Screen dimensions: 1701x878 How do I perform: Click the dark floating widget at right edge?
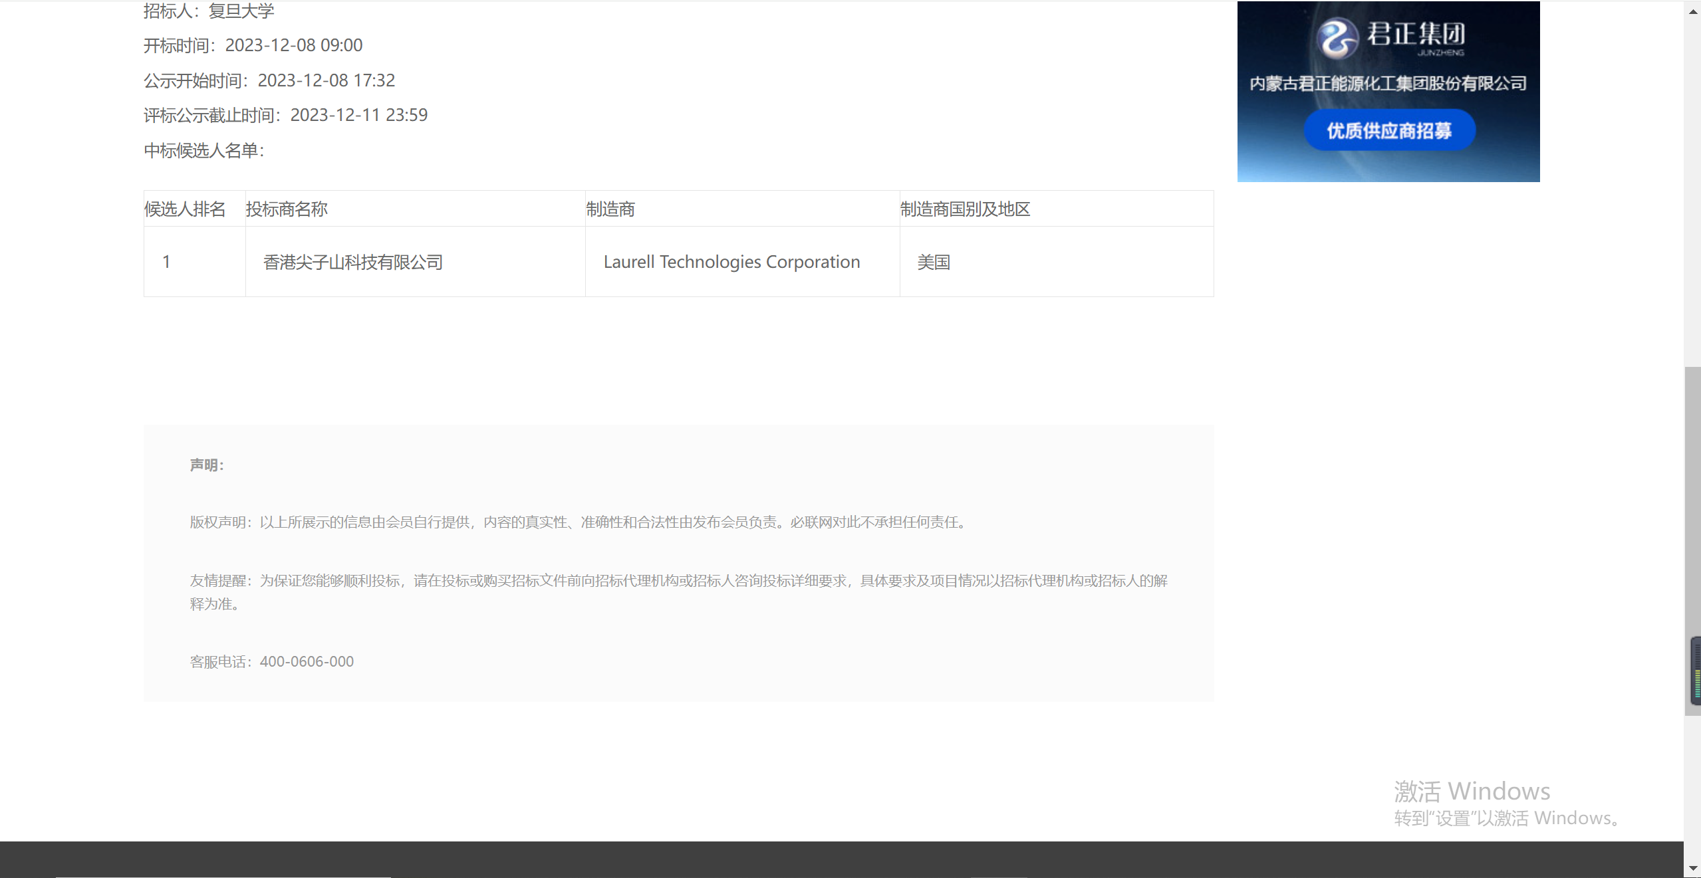point(1696,671)
